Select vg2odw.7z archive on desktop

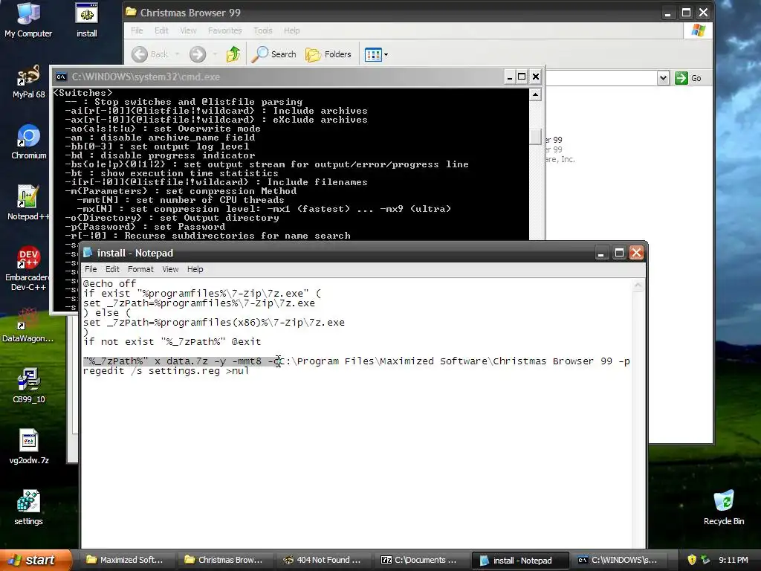coord(28,446)
